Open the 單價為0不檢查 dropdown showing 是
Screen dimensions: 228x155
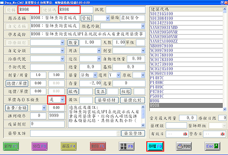tap(62, 100)
